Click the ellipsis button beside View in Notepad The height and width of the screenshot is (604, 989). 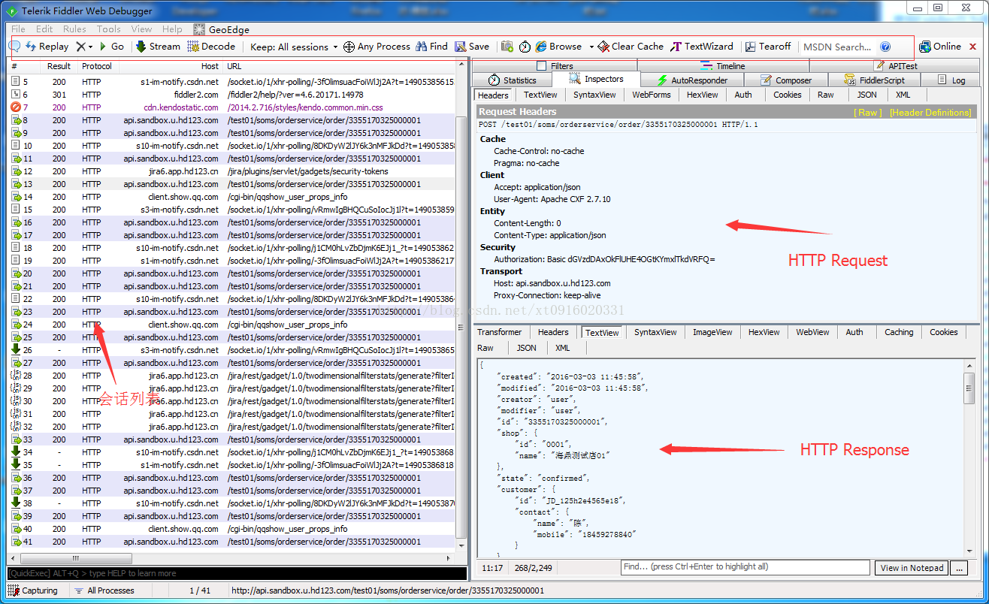pyautogui.click(x=959, y=568)
